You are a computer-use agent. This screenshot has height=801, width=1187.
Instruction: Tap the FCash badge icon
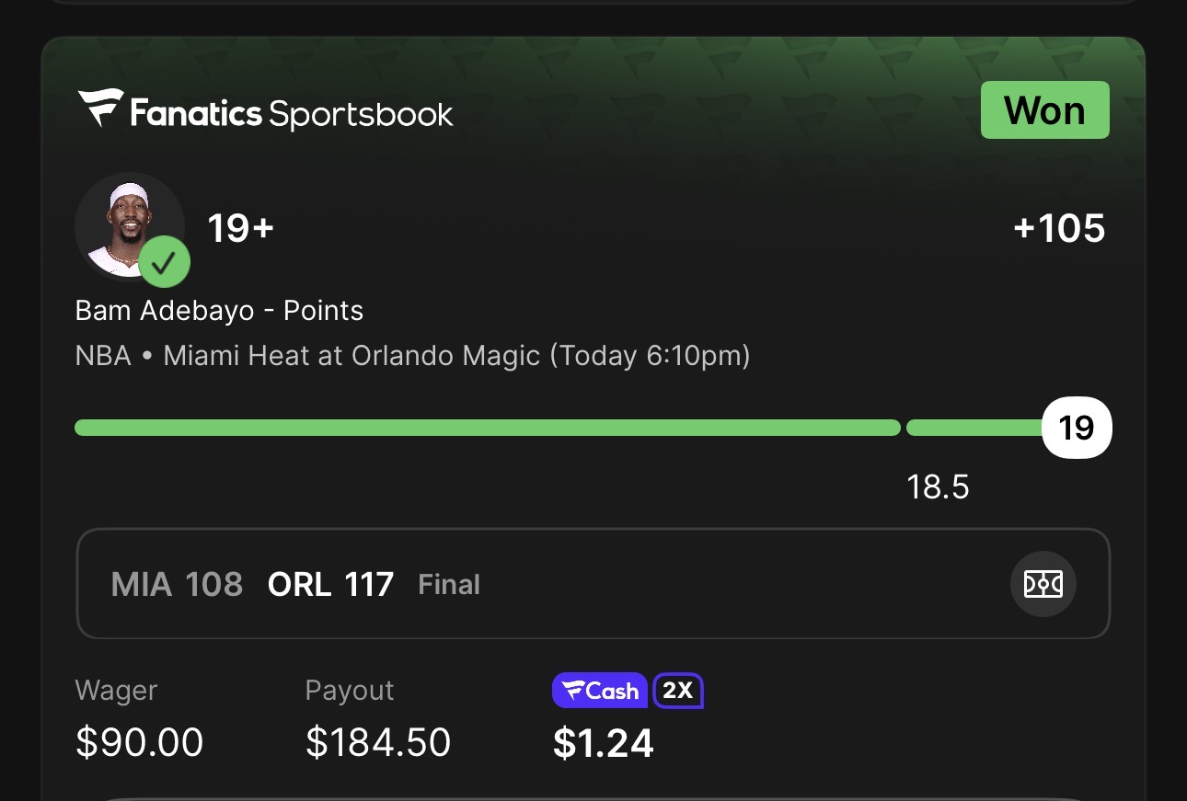click(x=599, y=691)
